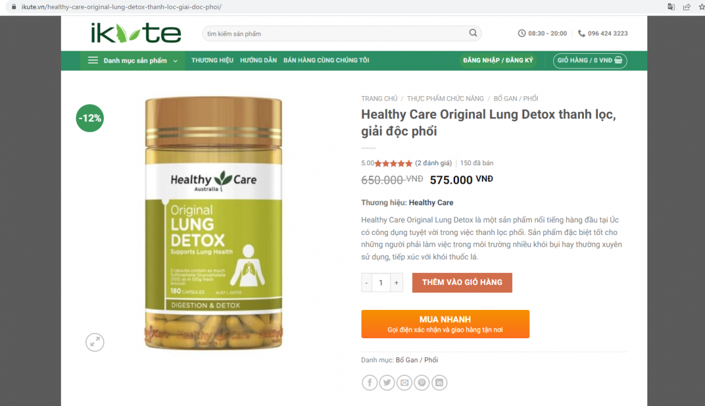Screen dimensions: 705x406
Task: Click THÊM VÀO GIỎ HÀNG button
Action: pyautogui.click(x=462, y=282)
